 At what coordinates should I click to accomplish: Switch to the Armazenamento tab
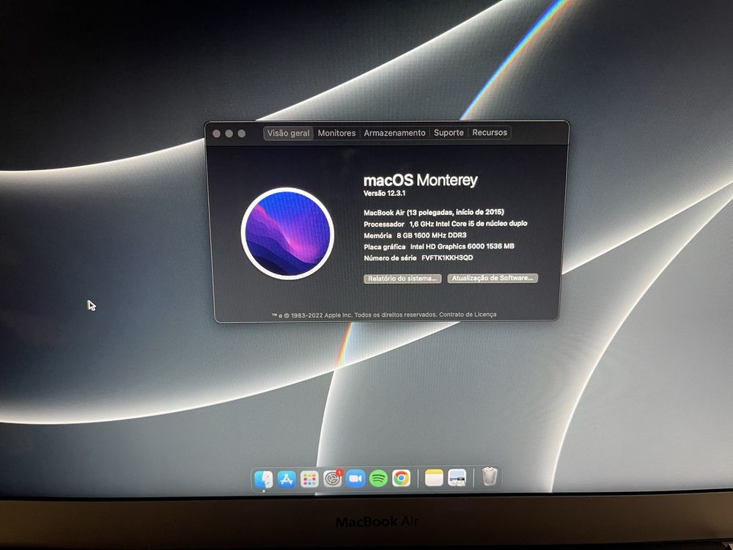pyautogui.click(x=394, y=133)
